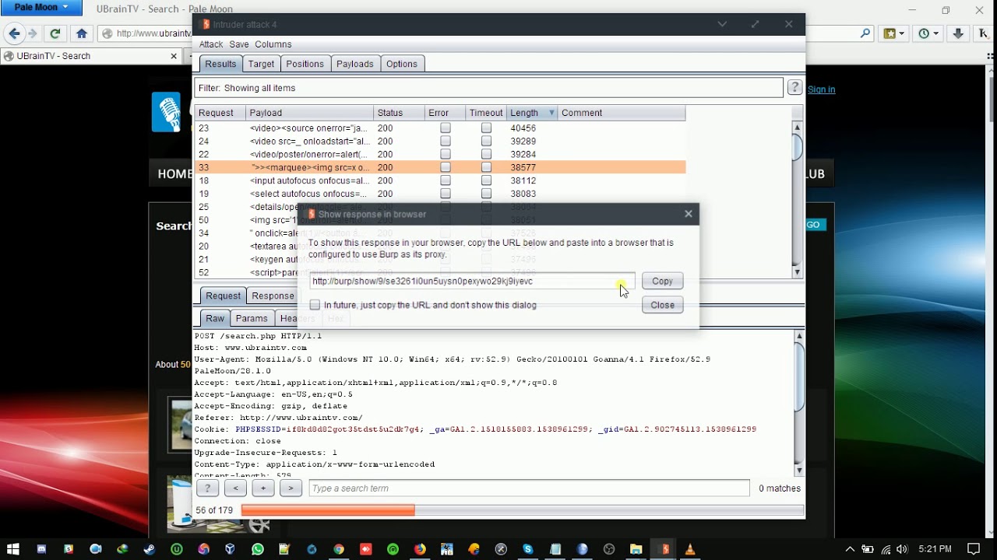Sort by the Length column arrow
The width and height of the screenshot is (997, 560).
pos(551,113)
